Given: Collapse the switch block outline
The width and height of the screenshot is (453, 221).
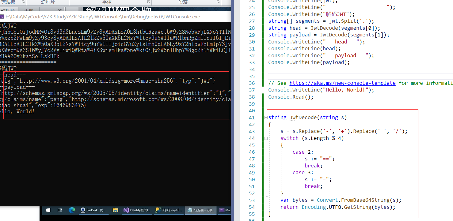Looking at the screenshot, I should tap(265, 138).
